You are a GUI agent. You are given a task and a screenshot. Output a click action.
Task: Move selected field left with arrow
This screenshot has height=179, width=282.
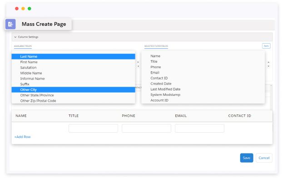[138, 66]
